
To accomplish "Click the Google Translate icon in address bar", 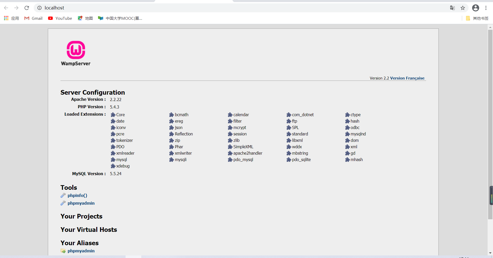I will (452, 8).
